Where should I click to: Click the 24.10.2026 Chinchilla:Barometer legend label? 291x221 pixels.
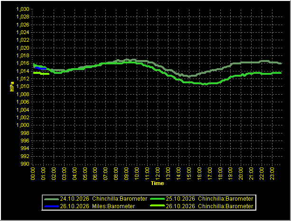[103, 199]
